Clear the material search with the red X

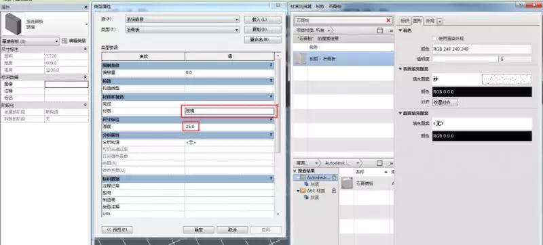tap(388, 20)
